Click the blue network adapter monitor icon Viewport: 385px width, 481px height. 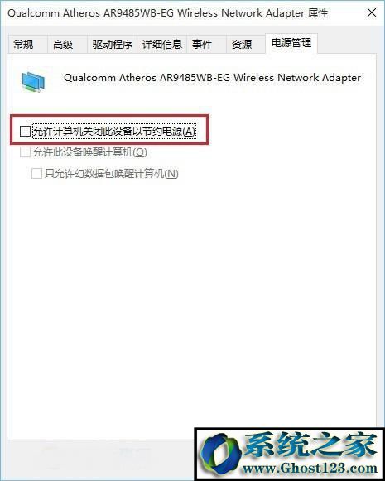pos(33,82)
